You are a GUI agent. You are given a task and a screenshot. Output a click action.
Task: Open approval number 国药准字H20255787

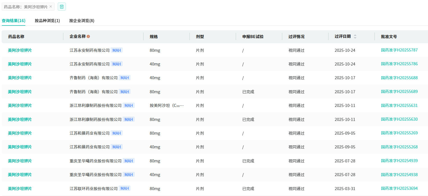pyautogui.click(x=399, y=50)
